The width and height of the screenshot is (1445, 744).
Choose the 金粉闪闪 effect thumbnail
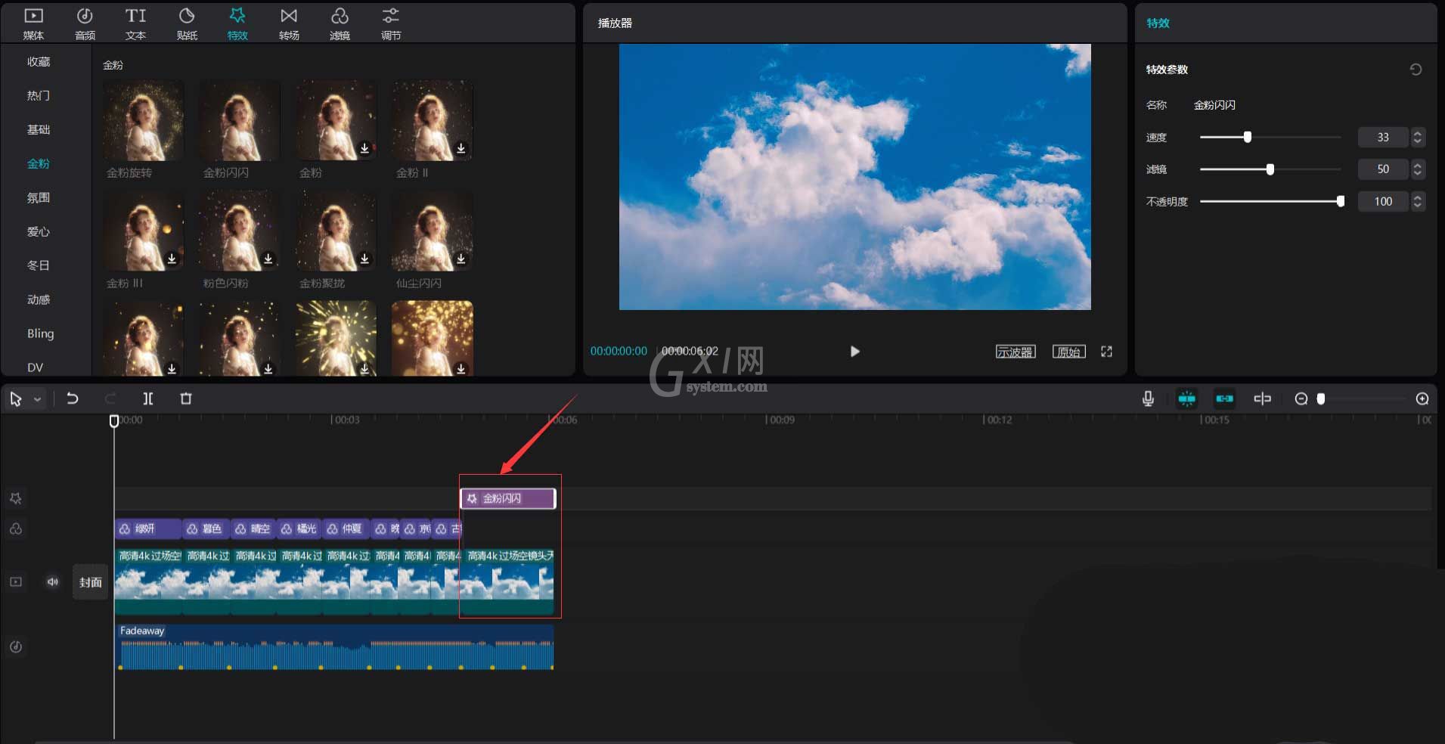240,121
